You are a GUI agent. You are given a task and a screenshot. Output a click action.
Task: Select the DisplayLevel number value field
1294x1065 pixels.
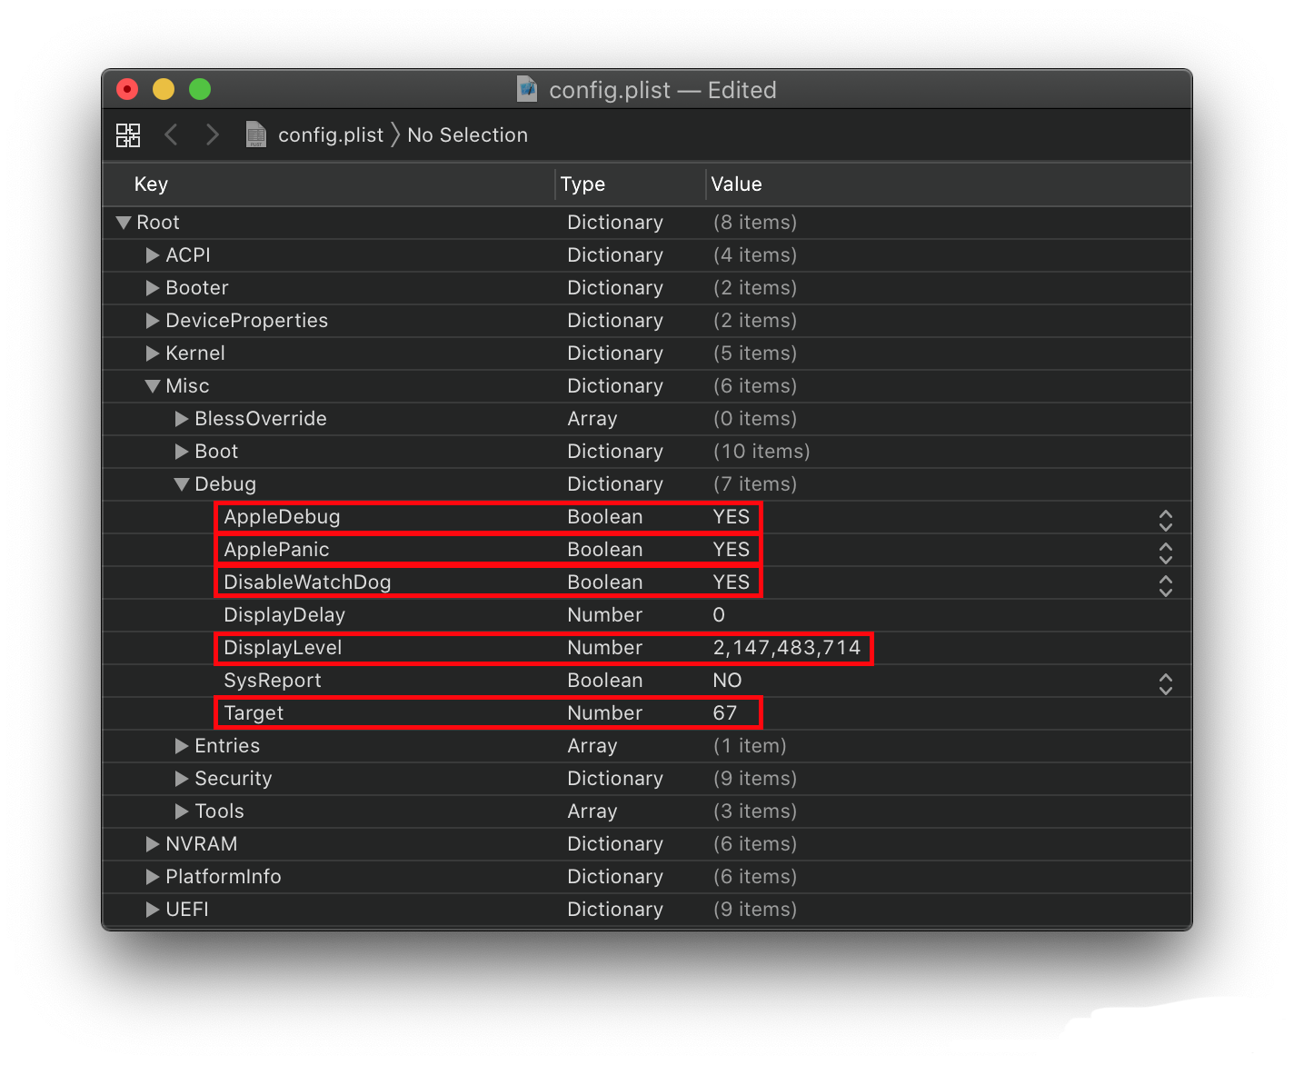[786, 648]
